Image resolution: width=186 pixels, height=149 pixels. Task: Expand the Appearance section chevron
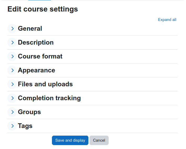coord(12,70)
